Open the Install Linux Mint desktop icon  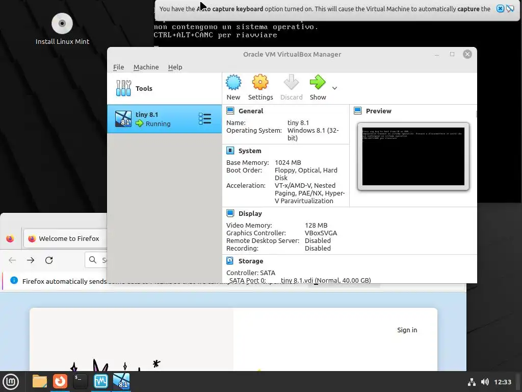click(62, 29)
